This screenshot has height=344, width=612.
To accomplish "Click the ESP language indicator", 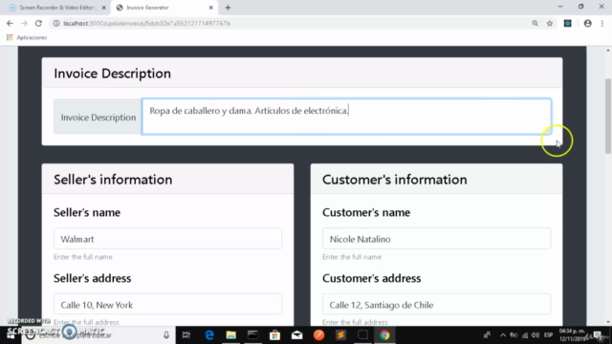I will (548, 335).
